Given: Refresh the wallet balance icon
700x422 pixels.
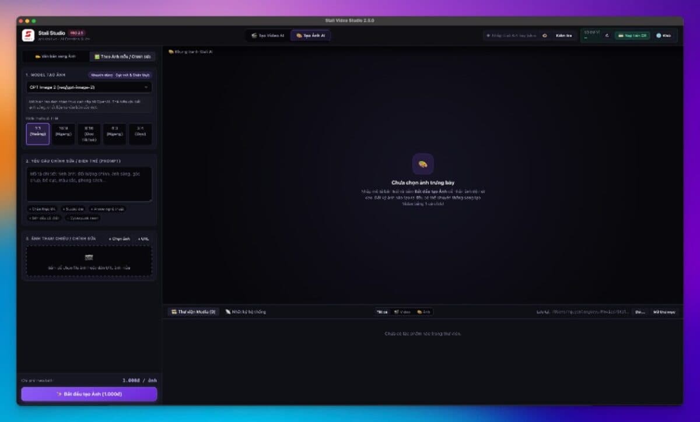Looking at the screenshot, I should pos(607,36).
